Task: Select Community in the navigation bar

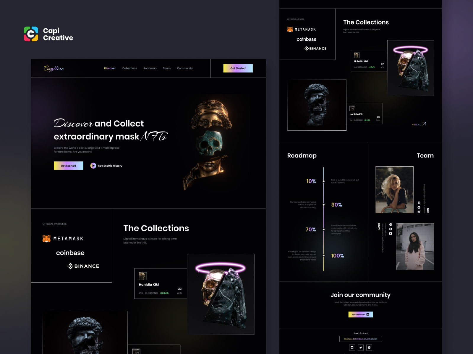Action: tap(185, 68)
